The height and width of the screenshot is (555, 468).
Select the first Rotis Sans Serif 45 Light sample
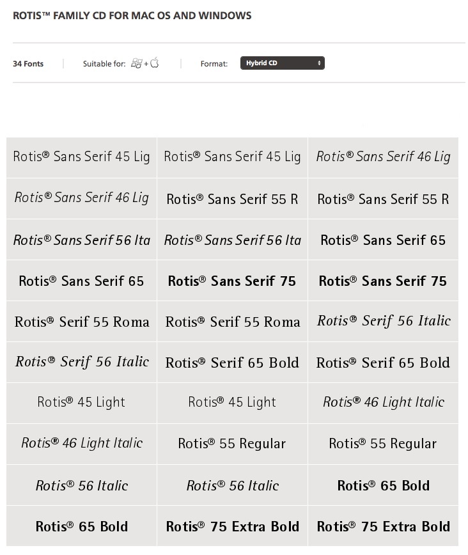coord(81,157)
